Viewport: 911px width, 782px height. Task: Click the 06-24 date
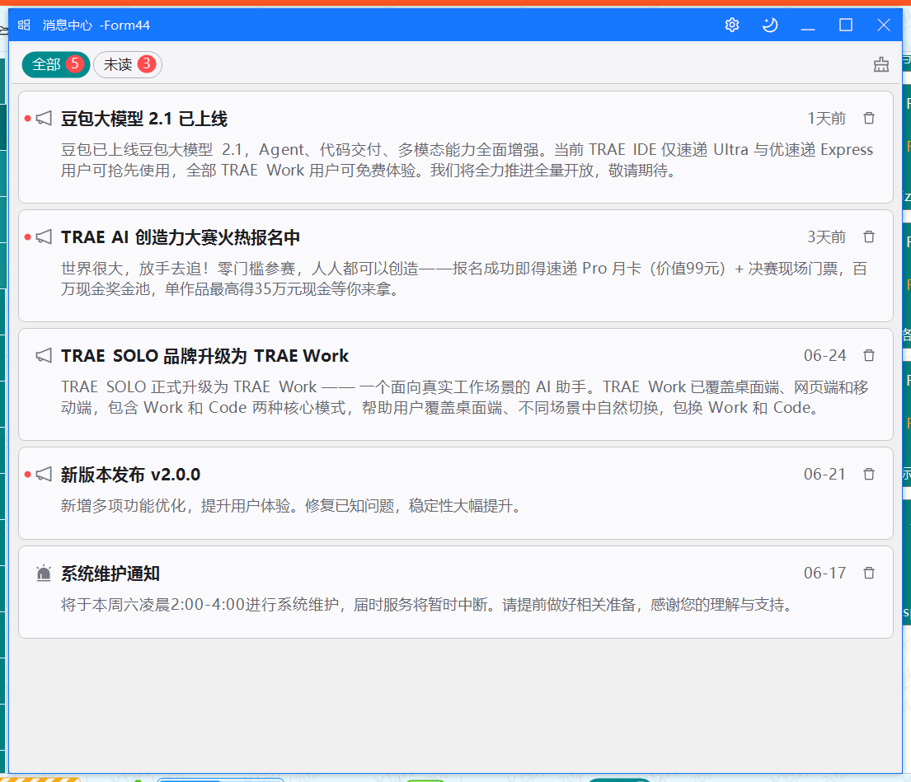point(825,355)
